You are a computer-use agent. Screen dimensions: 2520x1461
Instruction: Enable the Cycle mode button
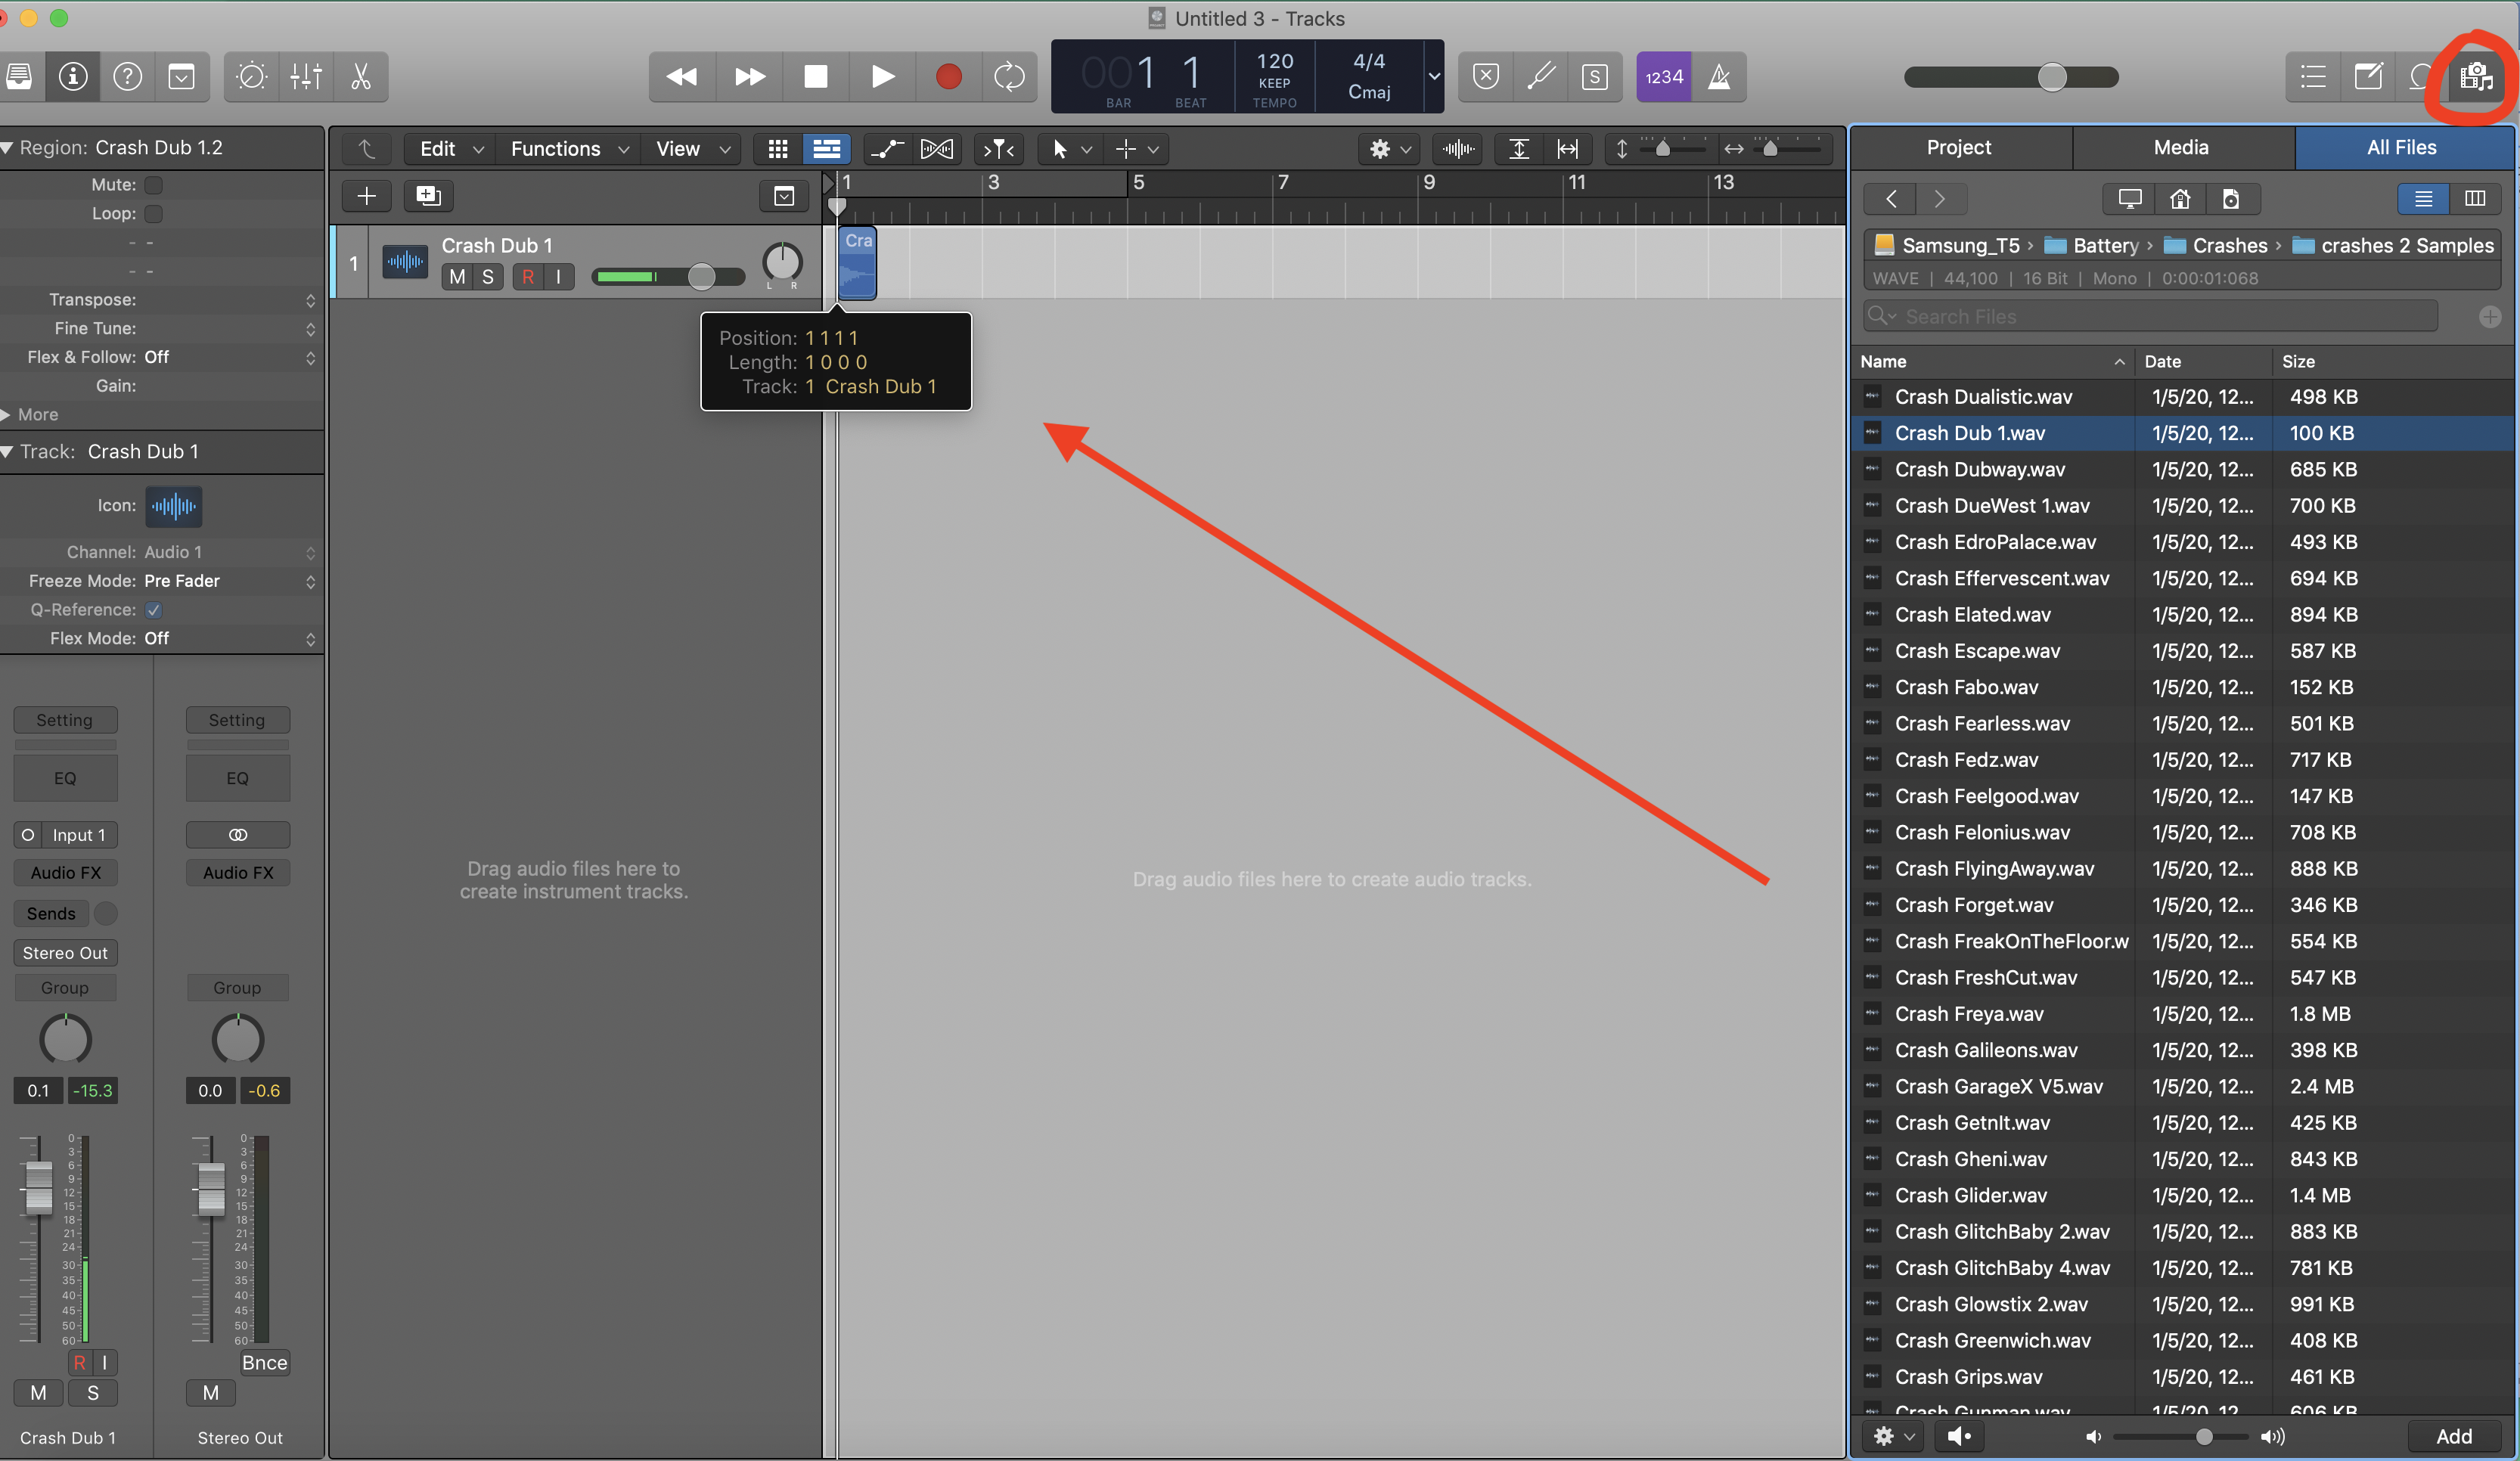pos(1009,77)
